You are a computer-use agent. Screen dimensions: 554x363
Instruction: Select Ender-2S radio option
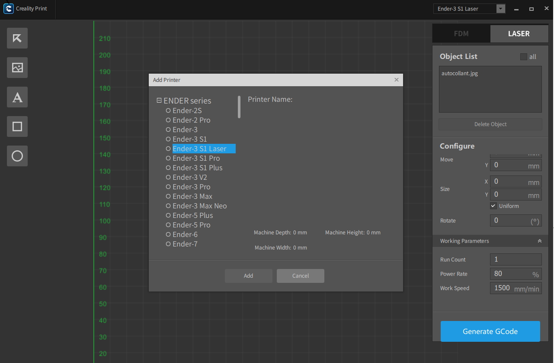(184, 110)
